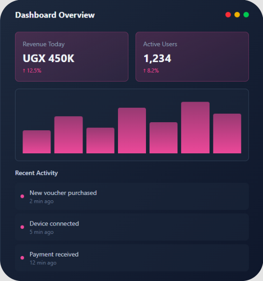The height and width of the screenshot is (281, 263).
Task: Click the 12.5% increase indicator
Action: (x=32, y=71)
